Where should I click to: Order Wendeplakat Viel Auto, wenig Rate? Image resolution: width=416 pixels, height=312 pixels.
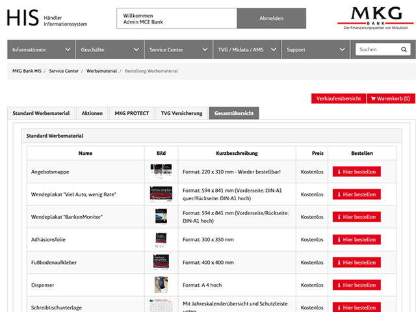[x=357, y=194]
